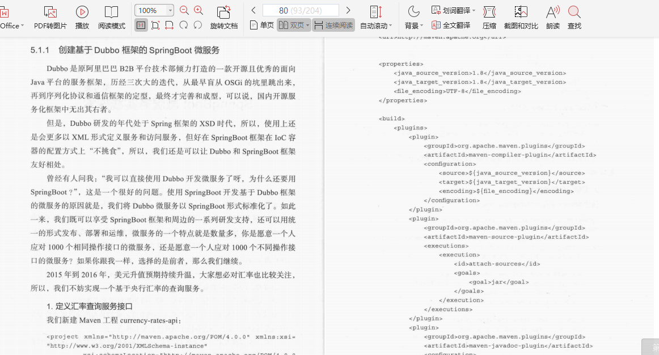Open the 查找 find tool
The width and height of the screenshot is (659, 355).
coord(573,18)
